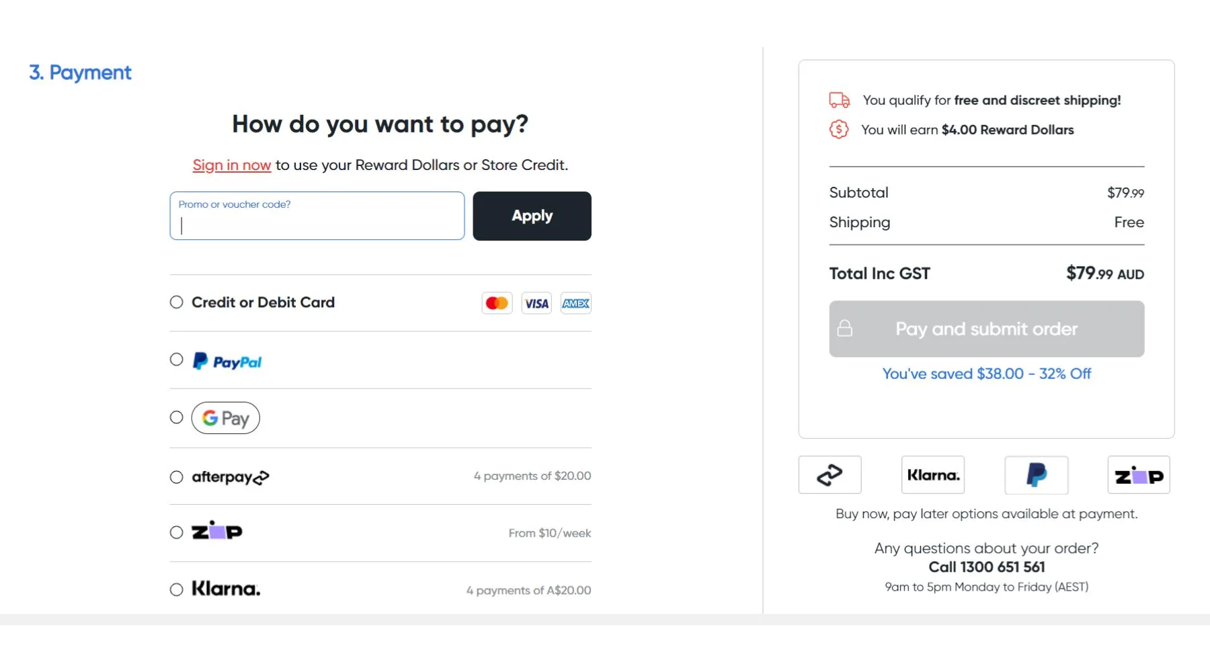Choose PayPal as payment method

(177, 360)
